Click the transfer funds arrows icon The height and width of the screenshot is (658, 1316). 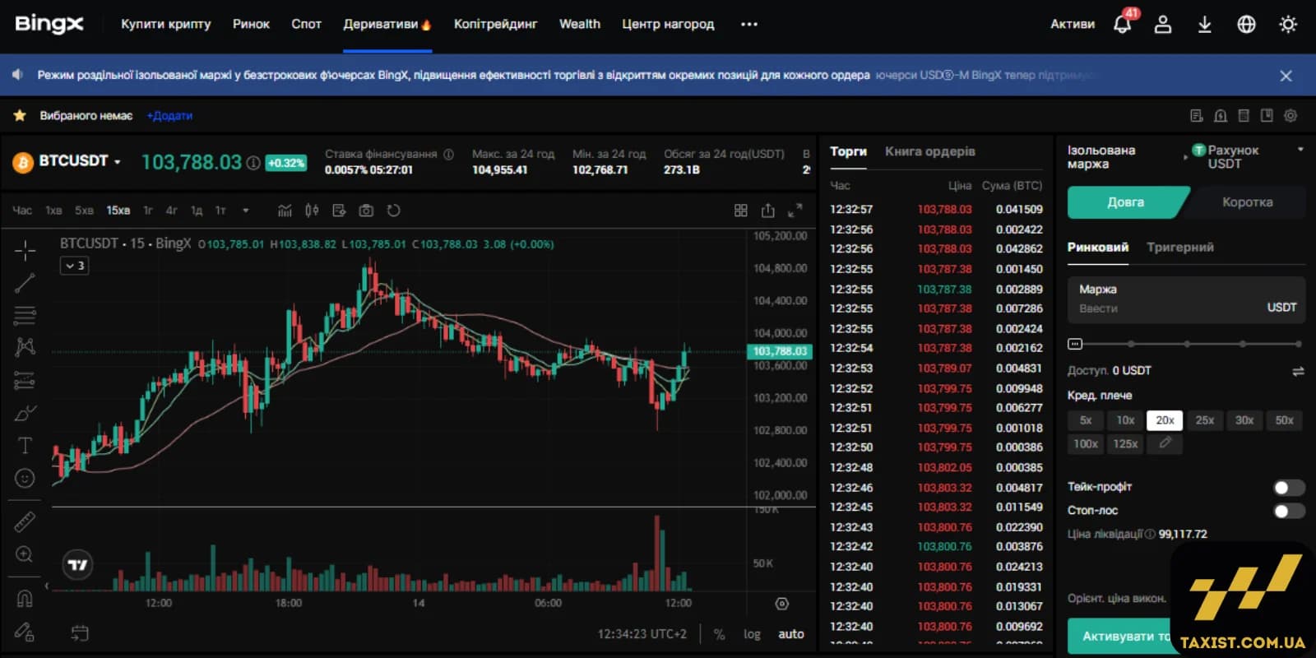pos(1298,372)
